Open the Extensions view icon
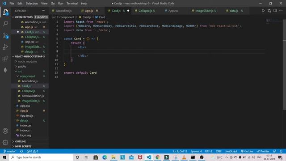 point(5,59)
